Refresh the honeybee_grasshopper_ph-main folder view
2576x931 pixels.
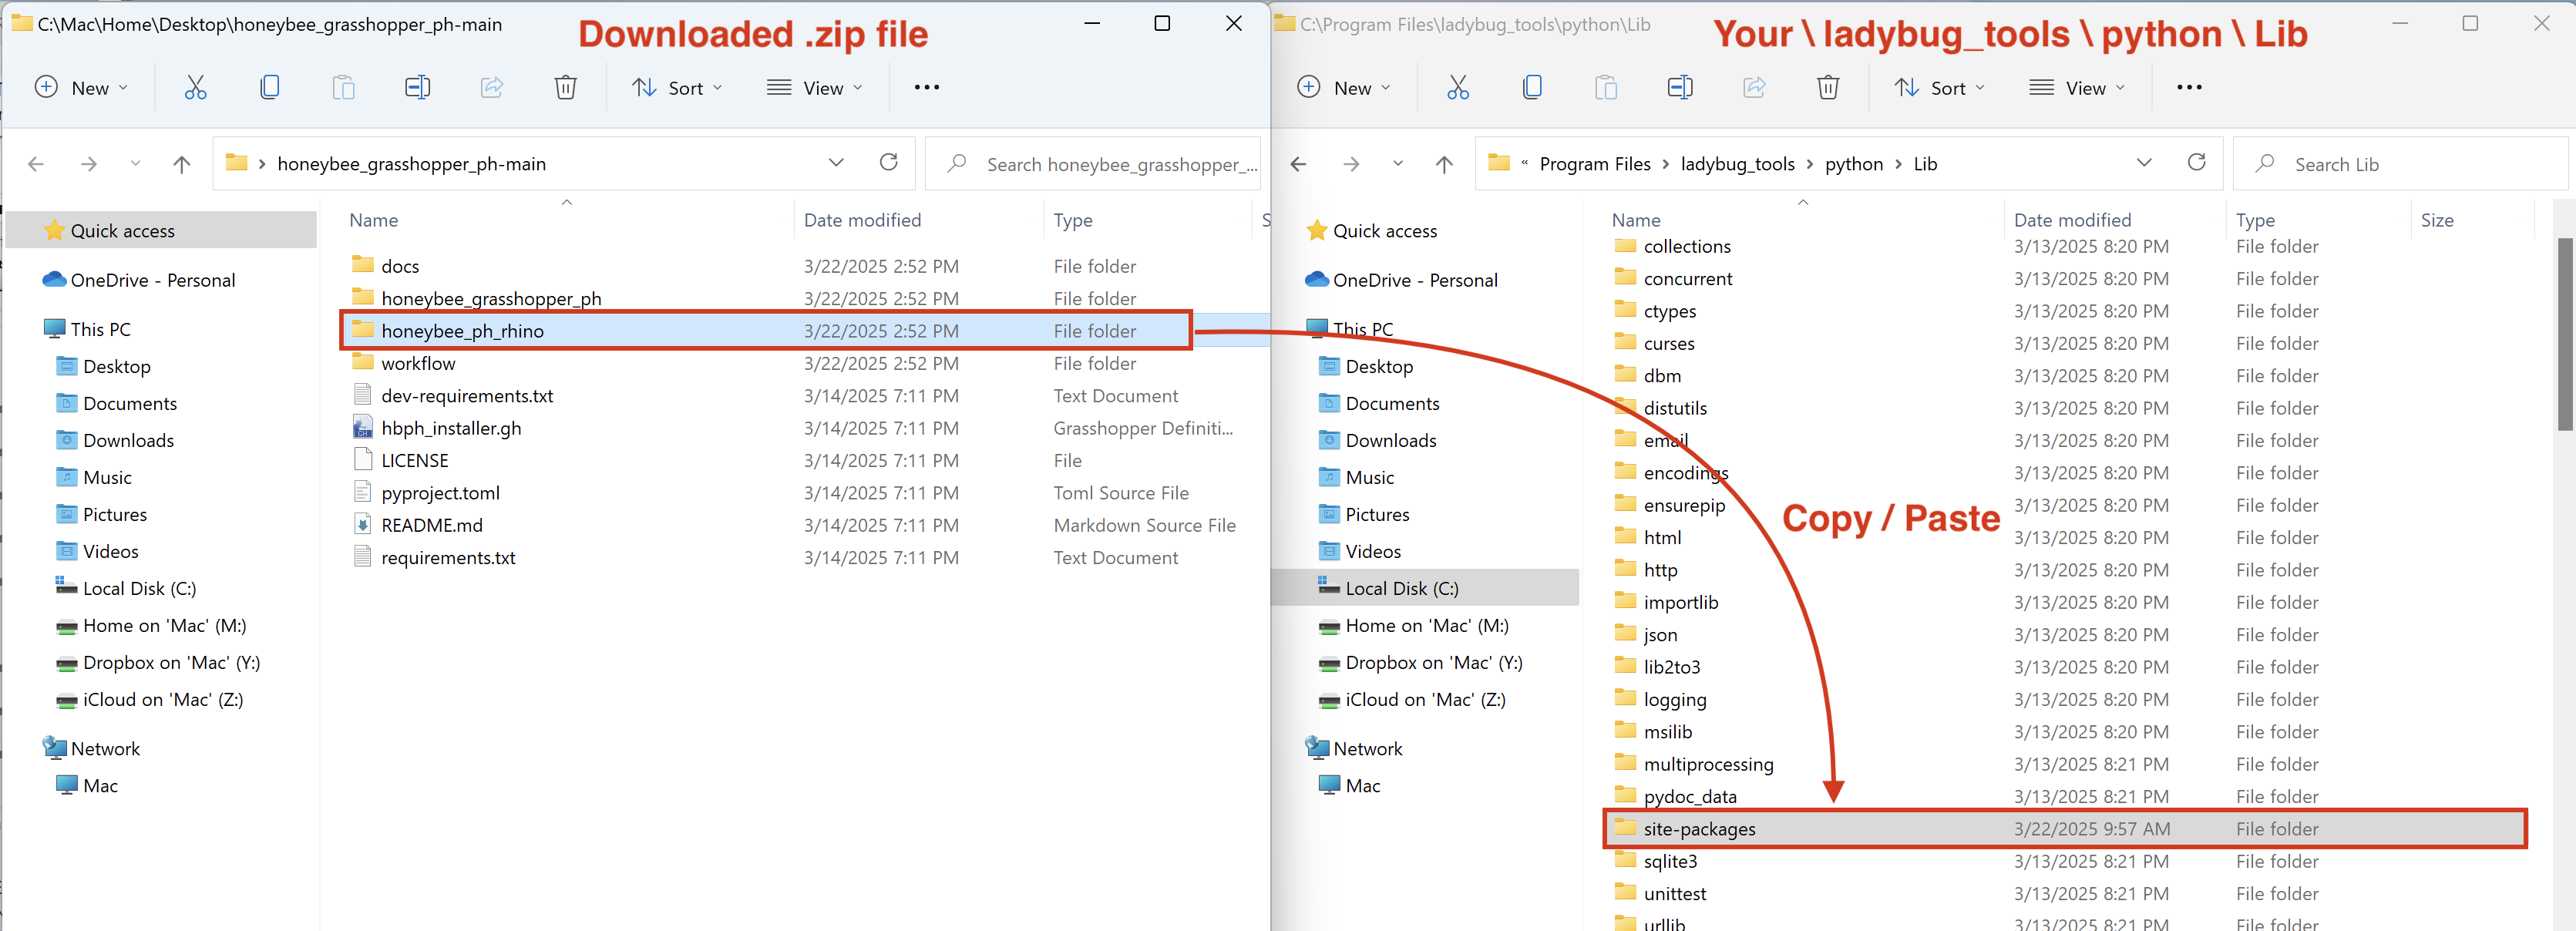(x=888, y=163)
